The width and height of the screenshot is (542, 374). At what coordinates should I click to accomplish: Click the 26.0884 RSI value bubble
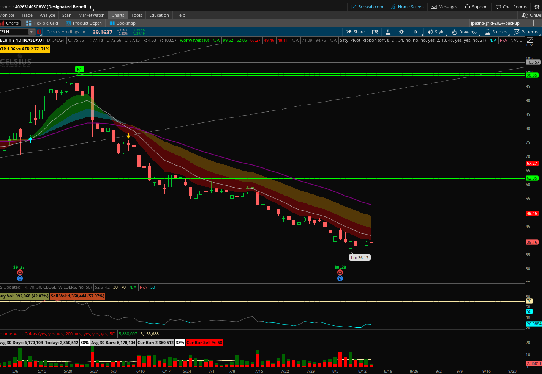click(x=534, y=324)
